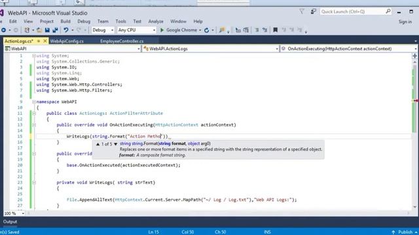Uncomment the selected lines using the toolbar icon

point(264,30)
